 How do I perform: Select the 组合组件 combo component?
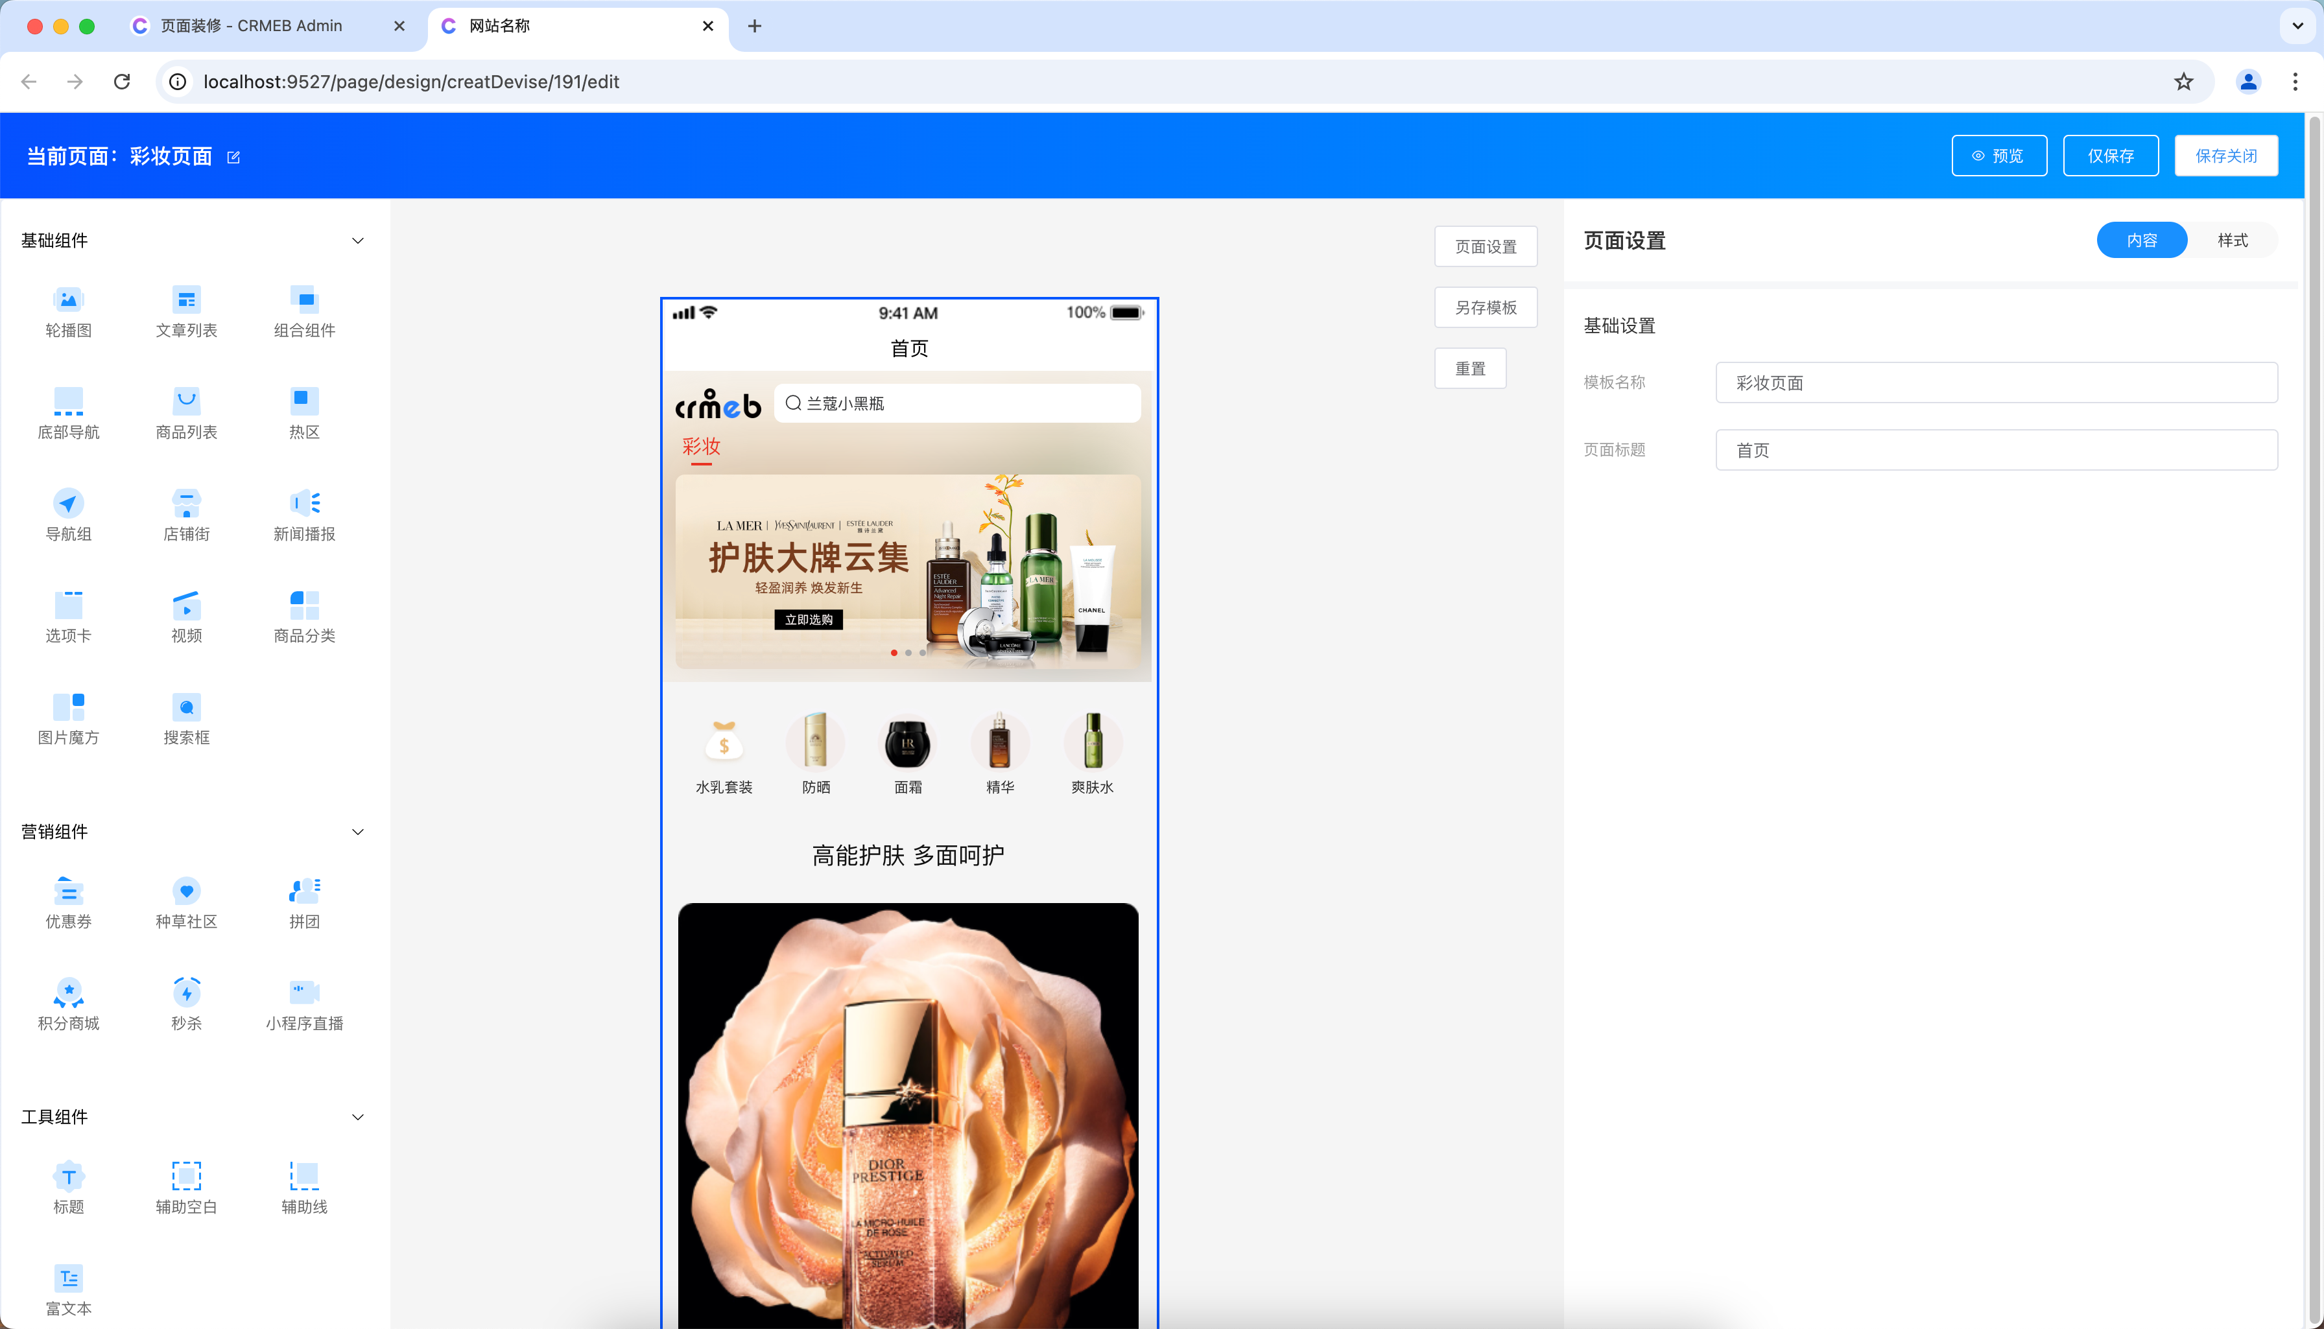tap(304, 312)
